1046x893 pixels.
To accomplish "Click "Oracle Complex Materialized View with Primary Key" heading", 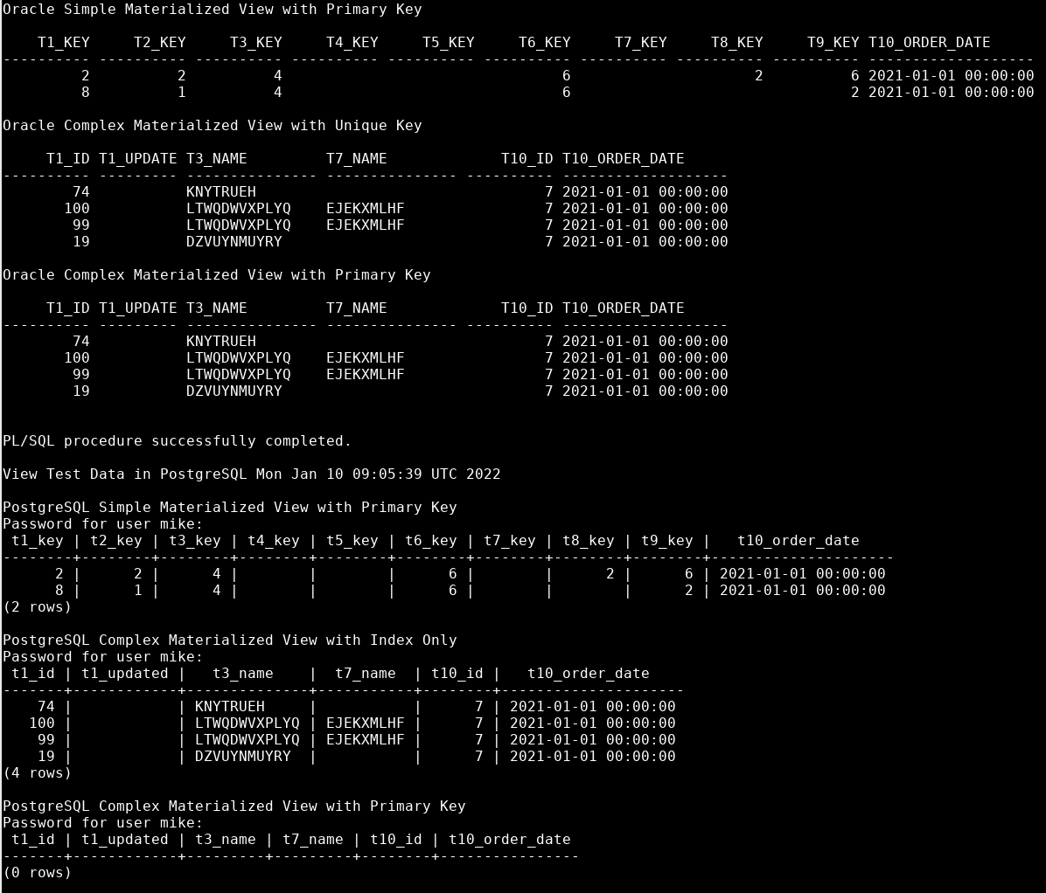I will click(216, 274).
